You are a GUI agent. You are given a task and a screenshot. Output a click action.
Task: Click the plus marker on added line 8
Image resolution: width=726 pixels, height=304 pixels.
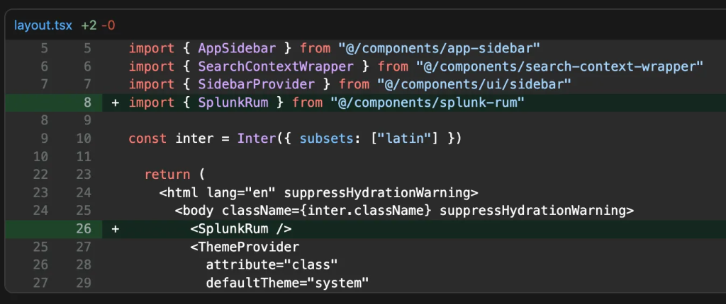point(116,103)
